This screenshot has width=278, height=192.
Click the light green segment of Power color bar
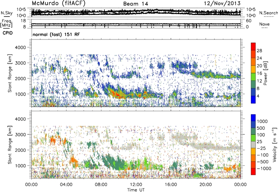[253, 77]
